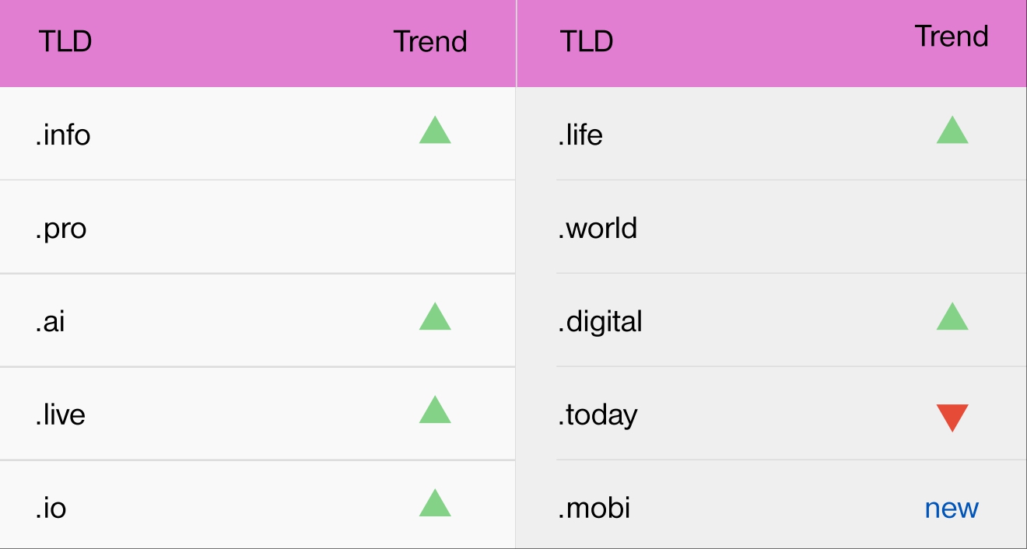
Task: Click the .mobi TLD name
Action: tap(594, 508)
